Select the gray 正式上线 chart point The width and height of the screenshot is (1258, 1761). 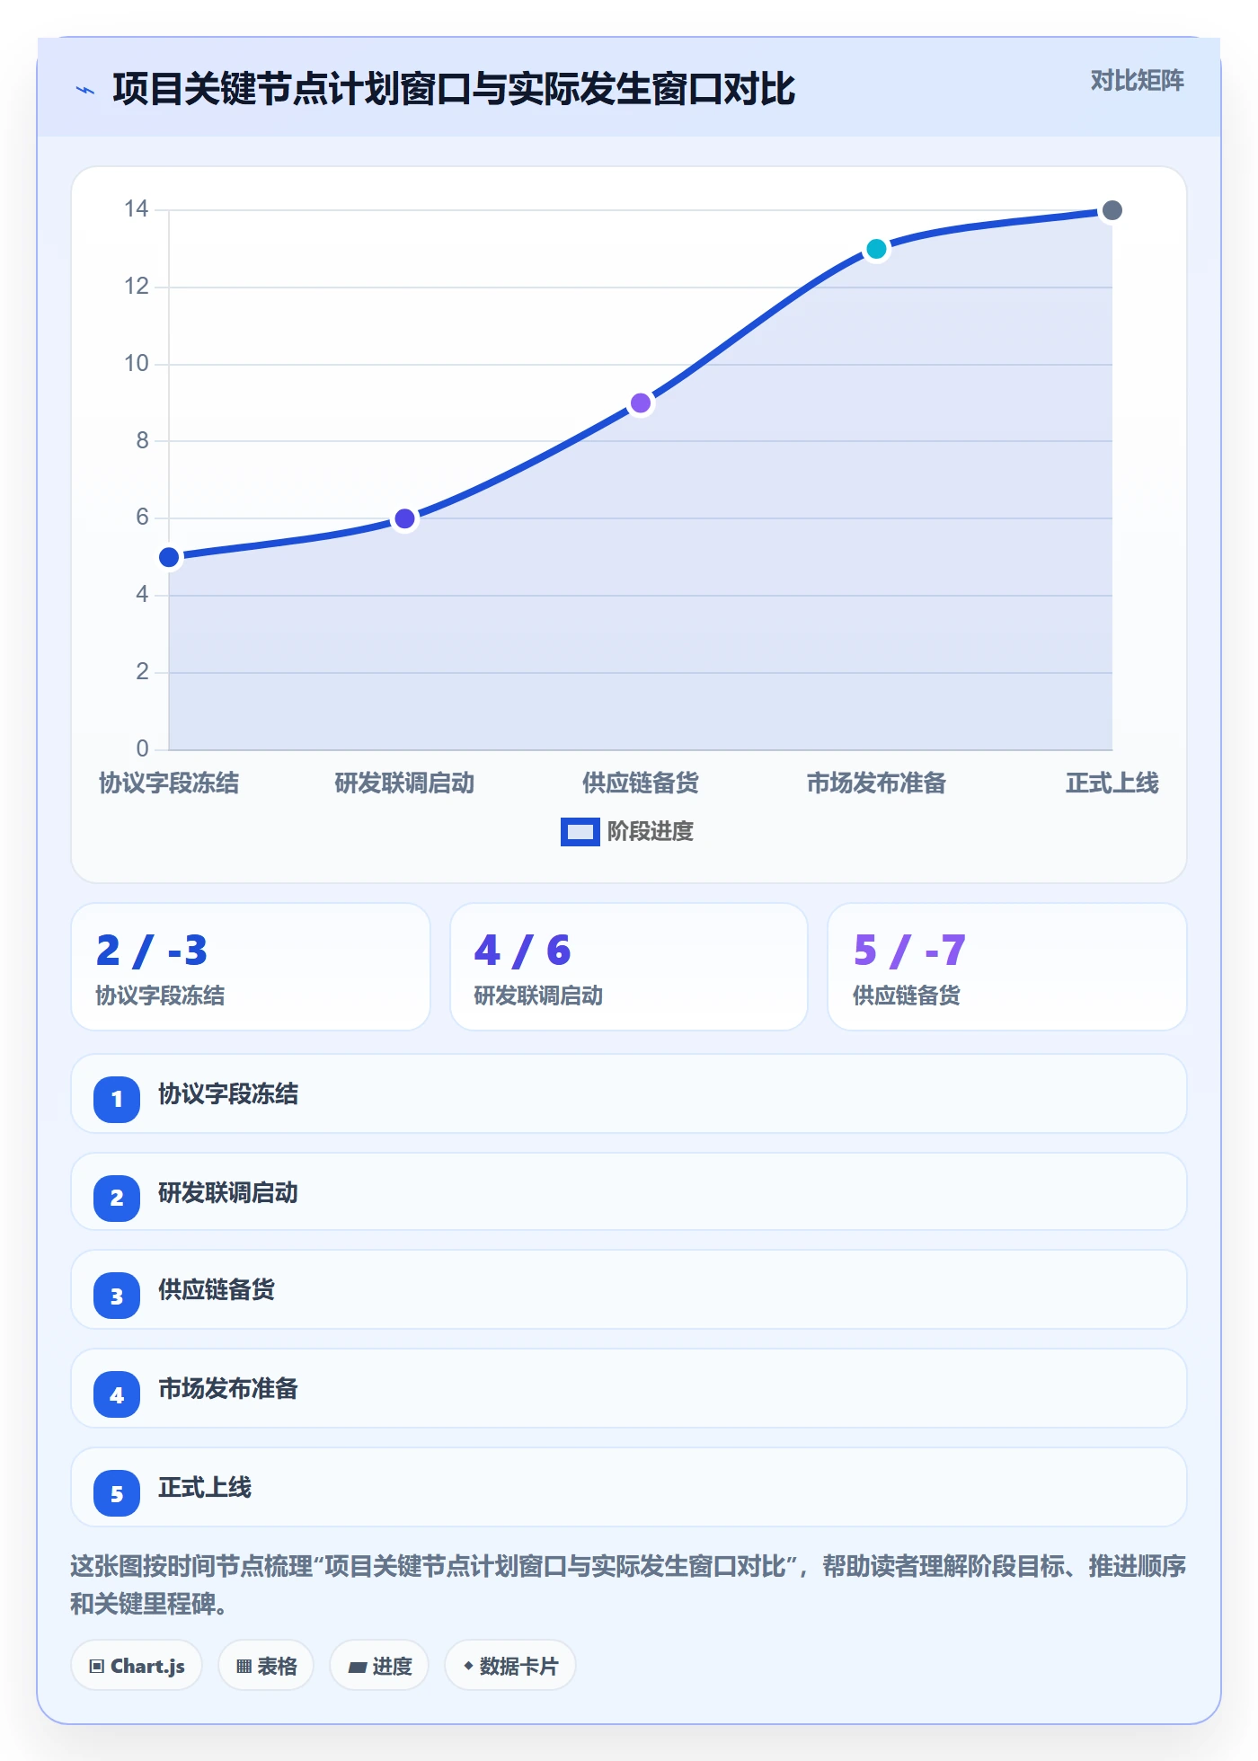pyautogui.click(x=1112, y=210)
